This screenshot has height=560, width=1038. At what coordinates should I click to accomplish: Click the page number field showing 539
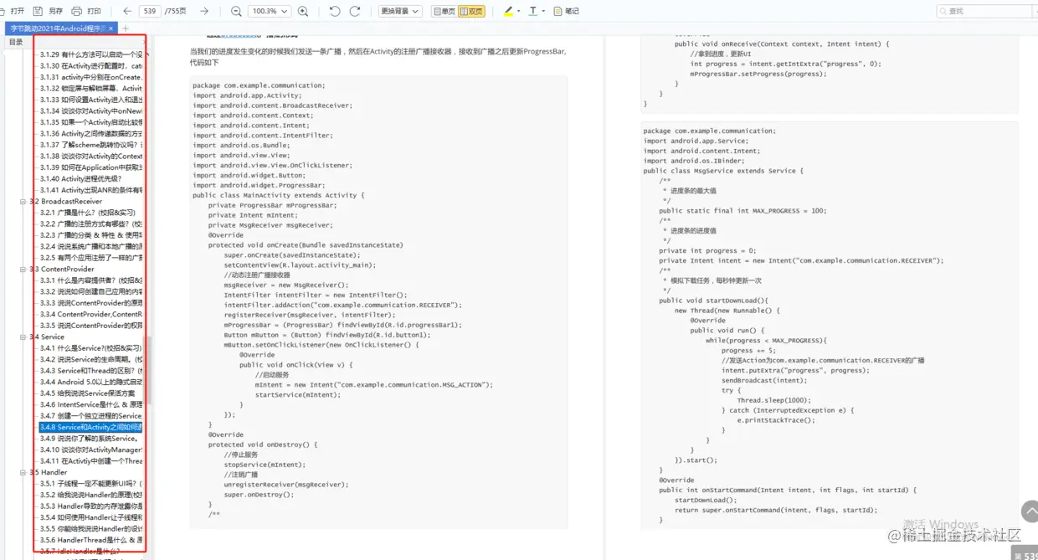click(x=150, y=11)
